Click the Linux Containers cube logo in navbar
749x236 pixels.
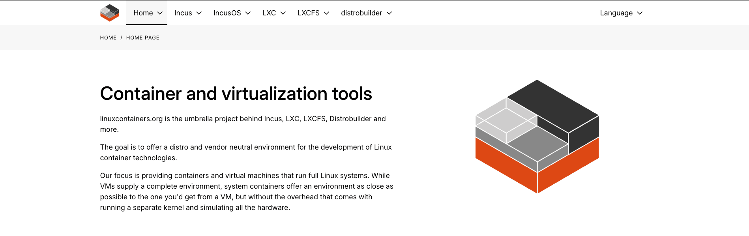(x=110, y=13)
